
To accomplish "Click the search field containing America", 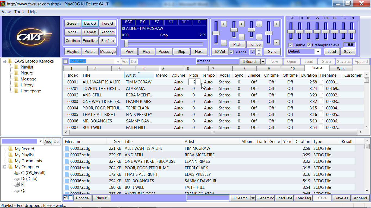I will tap(218, 61).
